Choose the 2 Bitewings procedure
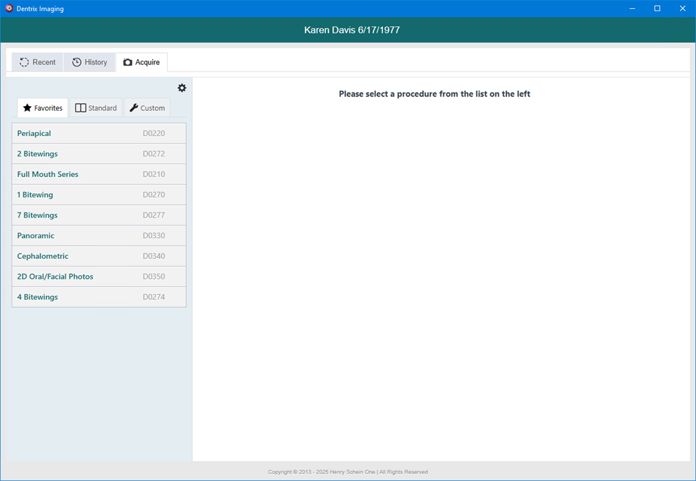 (99, 154)
